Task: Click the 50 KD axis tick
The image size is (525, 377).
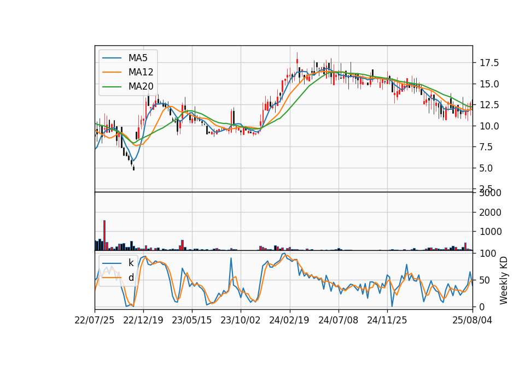Action: (x=485, y=280)
